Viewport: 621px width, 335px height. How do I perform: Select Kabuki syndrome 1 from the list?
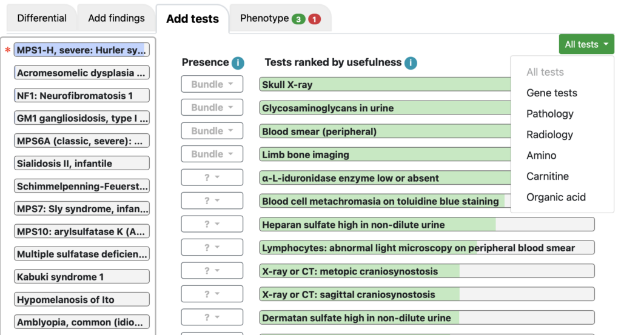82,276
